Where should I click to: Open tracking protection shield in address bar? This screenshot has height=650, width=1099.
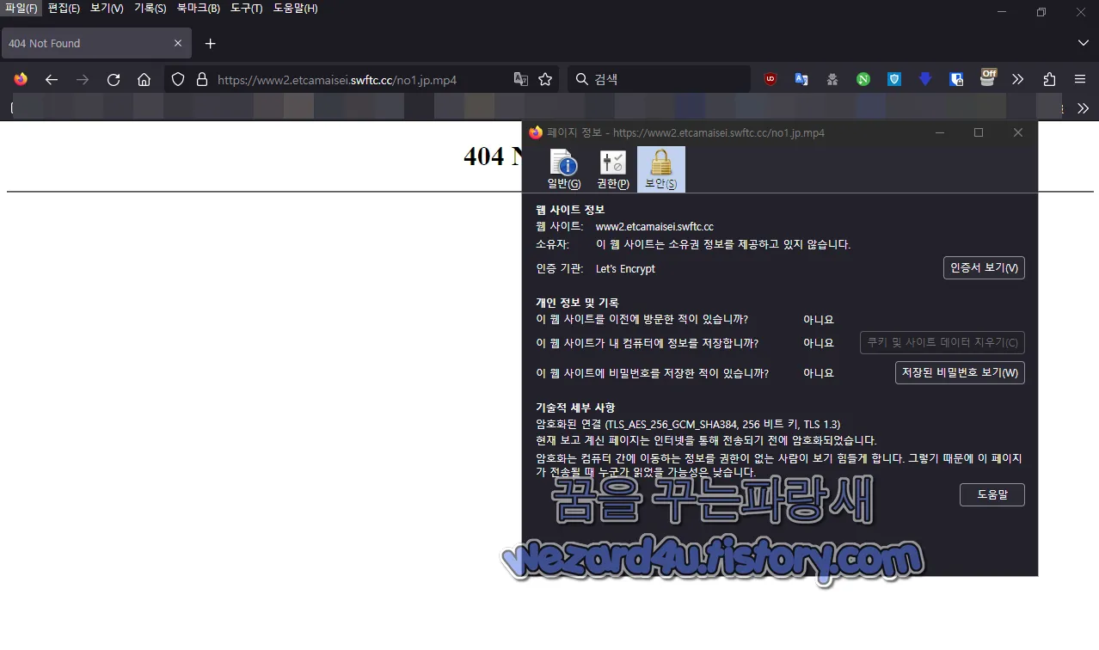pos(178,79)
